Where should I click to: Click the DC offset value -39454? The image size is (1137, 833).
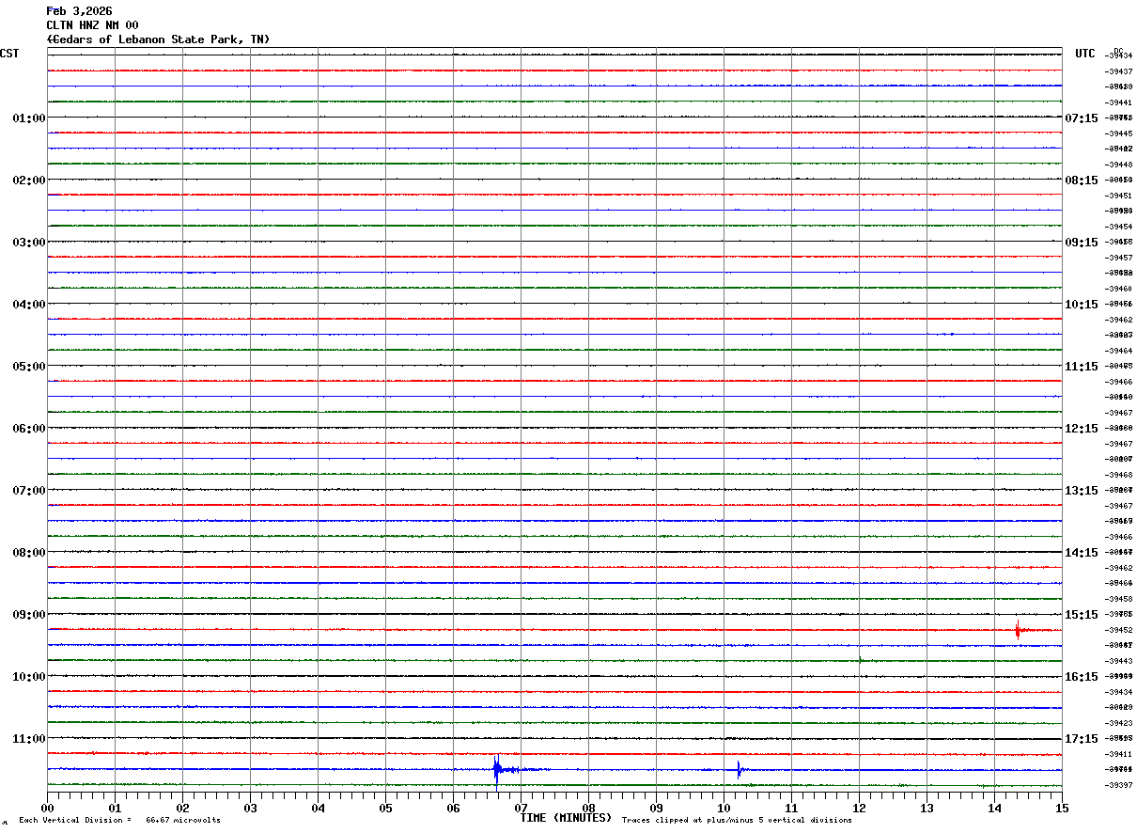click(x=1118, y=227)
